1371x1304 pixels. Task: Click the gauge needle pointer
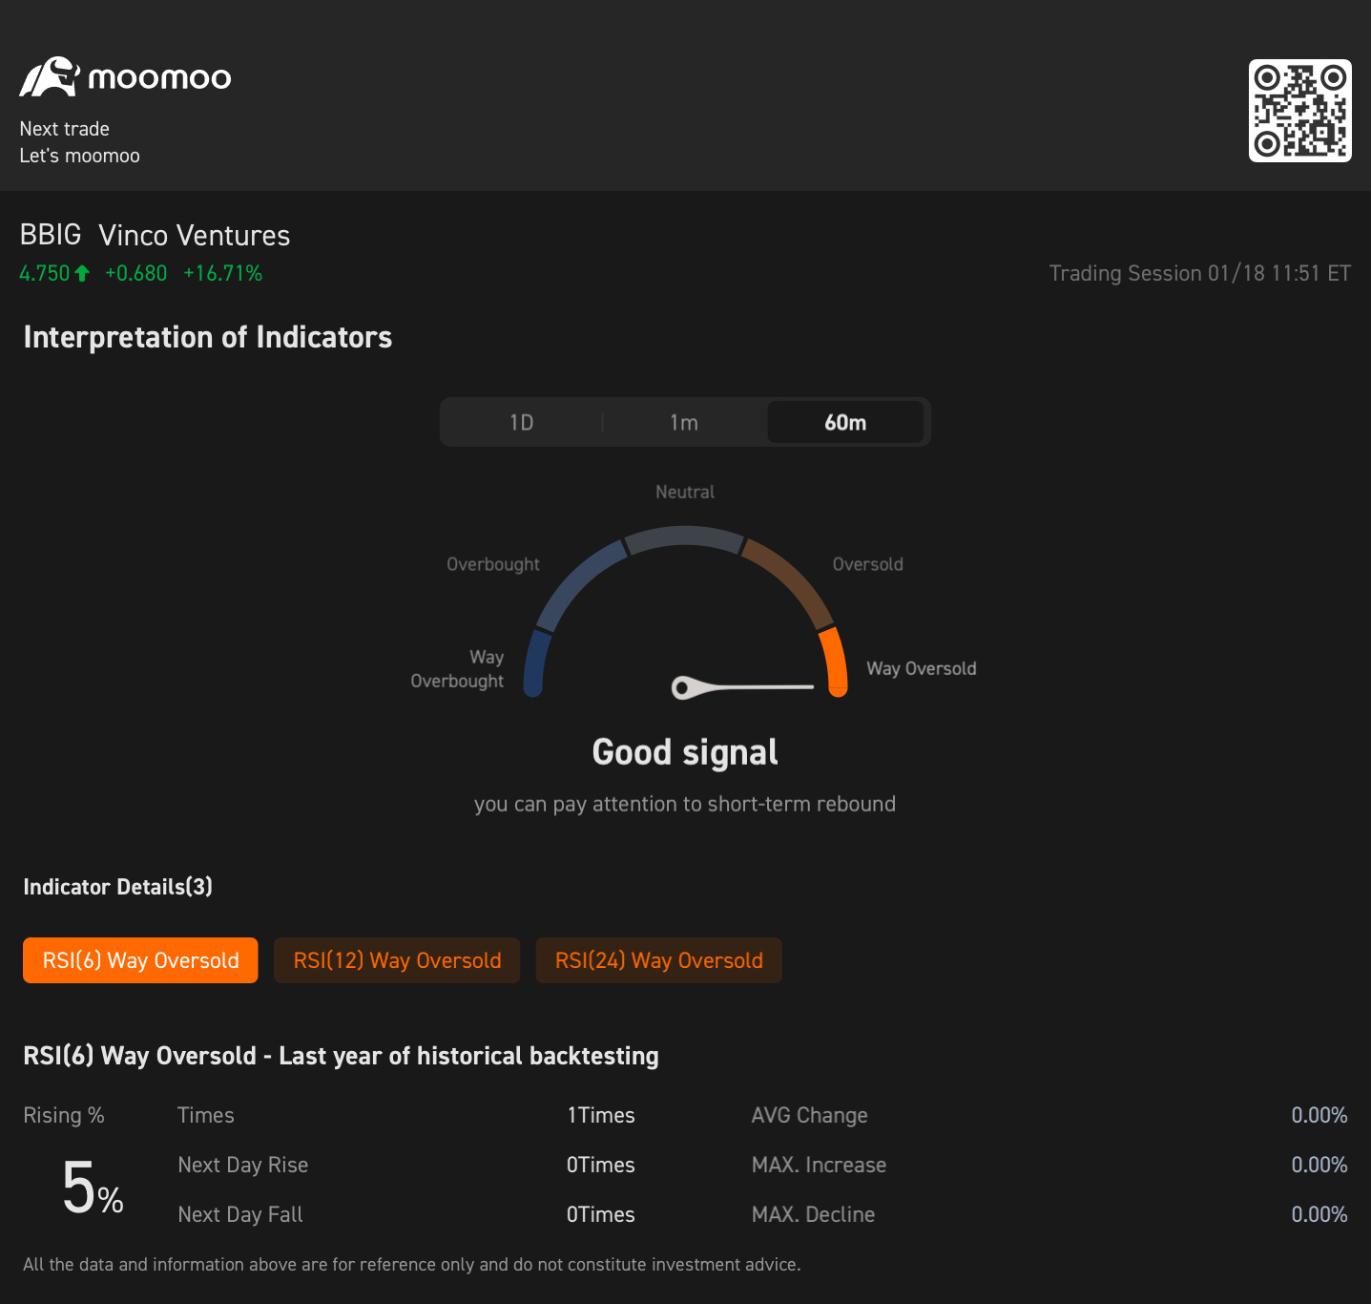[x=742, y=687]
